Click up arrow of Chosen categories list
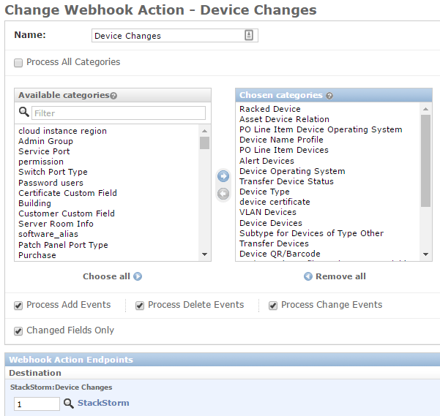The width and height of the screenshot is (440, 416). tap(425, 109)
